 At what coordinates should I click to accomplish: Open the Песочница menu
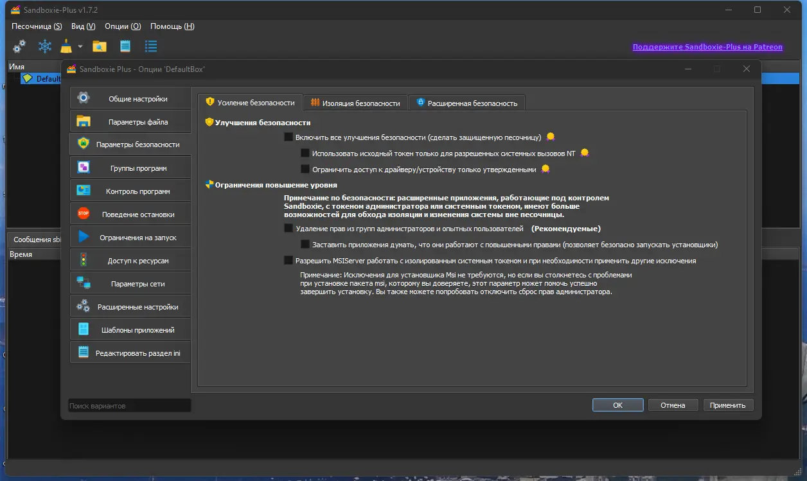click(x=37, y=26)
